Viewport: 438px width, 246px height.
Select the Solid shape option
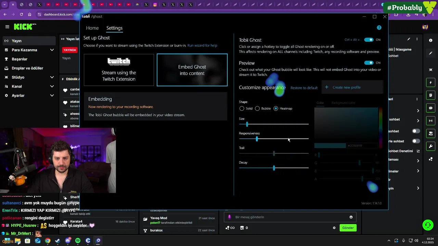242,108
